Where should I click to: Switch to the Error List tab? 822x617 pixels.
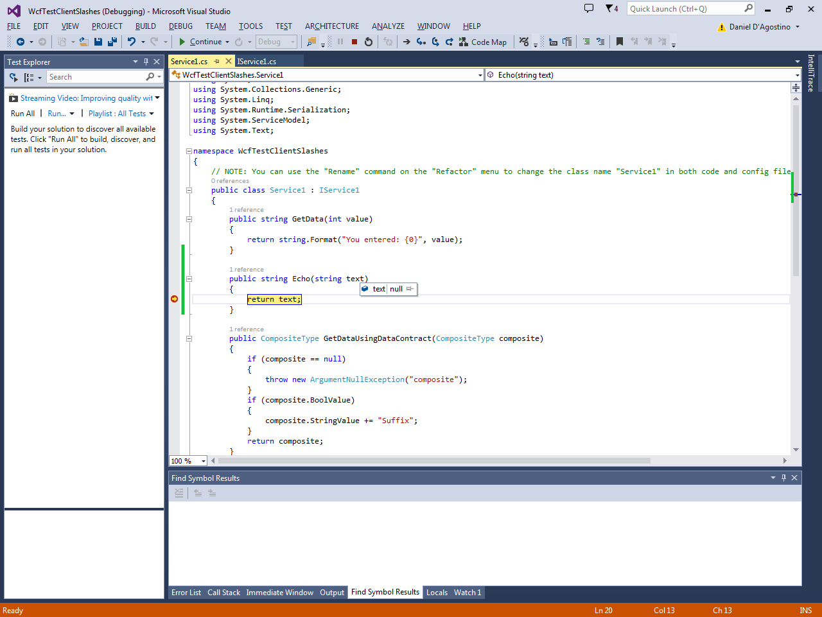186,593
